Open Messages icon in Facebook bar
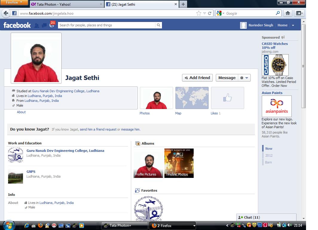The width and height of the screenshot is (318, 230). (44, 25)
